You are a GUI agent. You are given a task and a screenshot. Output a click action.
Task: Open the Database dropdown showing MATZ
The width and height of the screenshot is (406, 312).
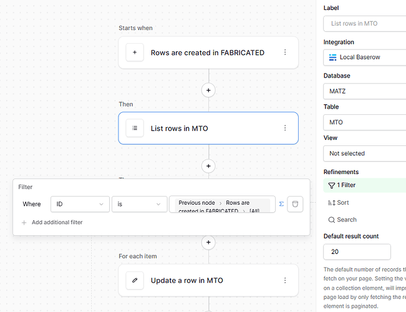tap(364, 91)
